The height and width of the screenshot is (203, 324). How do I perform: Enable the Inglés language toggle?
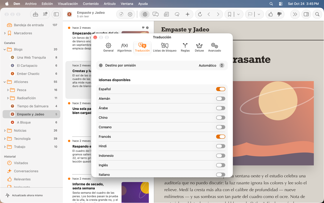point(220,165)
